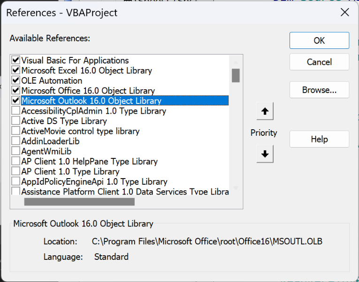
Task: Close the References dialog with X
Action: click(344, 12)
